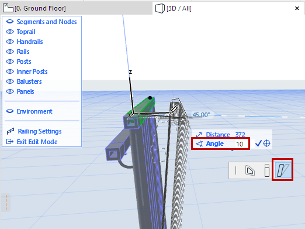Click the Toprail label
The height and width of the screenshot is (229, 305).
tap(26, 32)
